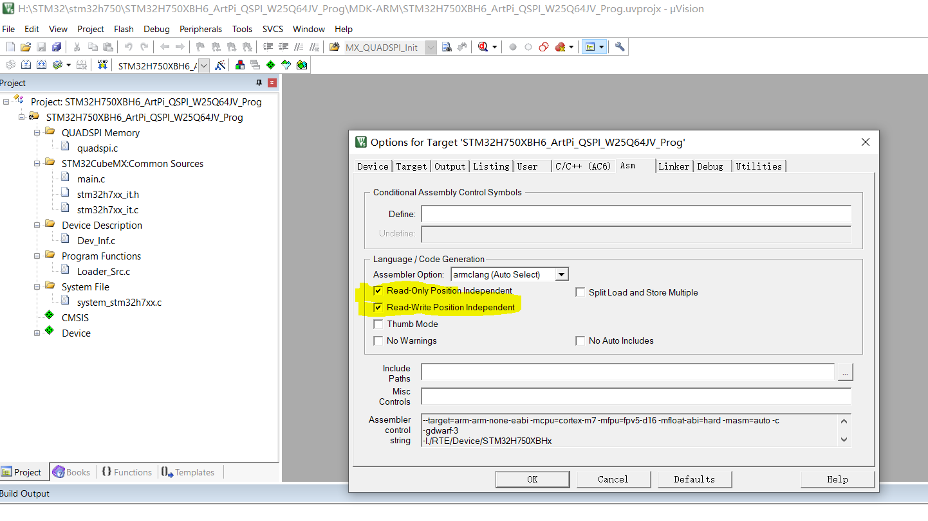Open the debug session dropdown arrow
Viewport: 928px width, 521px height.
(494, 47)
